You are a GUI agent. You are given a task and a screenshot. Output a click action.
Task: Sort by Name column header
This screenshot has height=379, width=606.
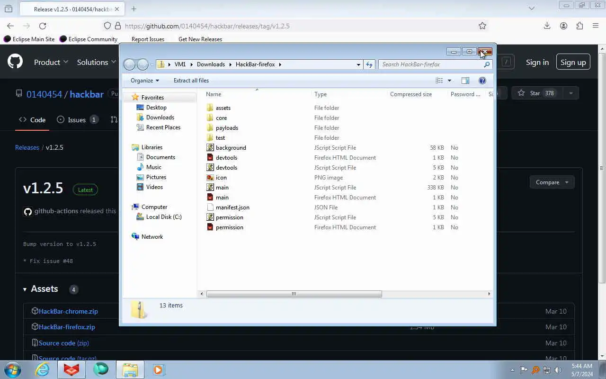214,94
